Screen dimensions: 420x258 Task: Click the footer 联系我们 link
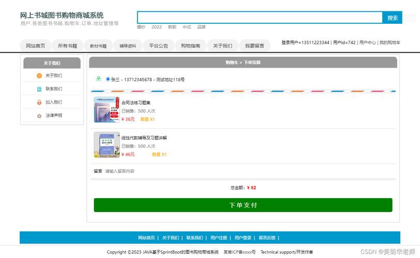click(195, 238)
